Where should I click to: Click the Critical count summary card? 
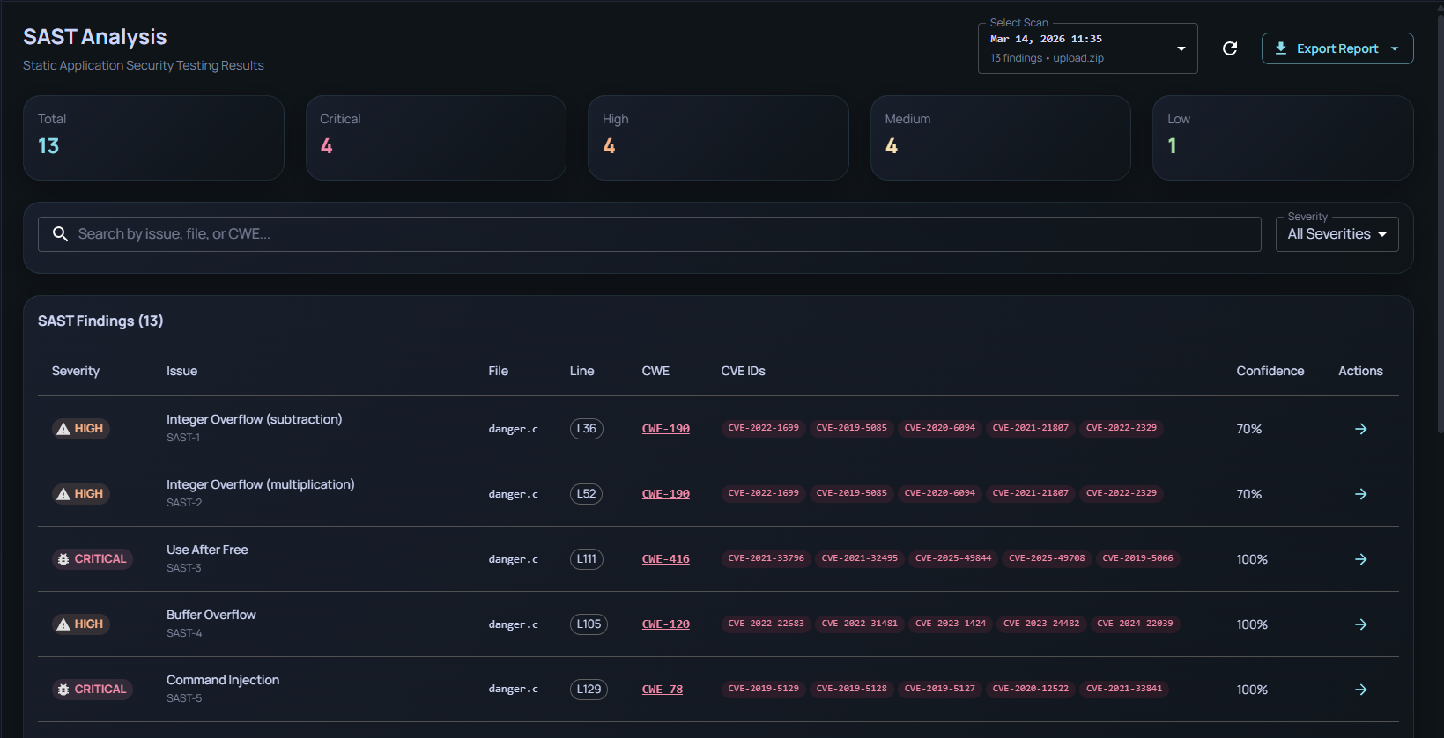[435, 137]
